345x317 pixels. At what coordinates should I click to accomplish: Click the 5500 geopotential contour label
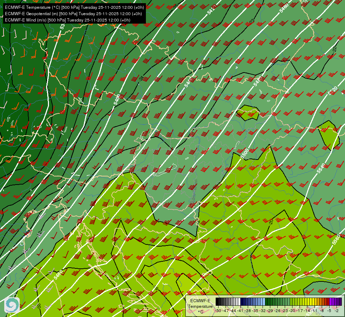pos(245,153)
